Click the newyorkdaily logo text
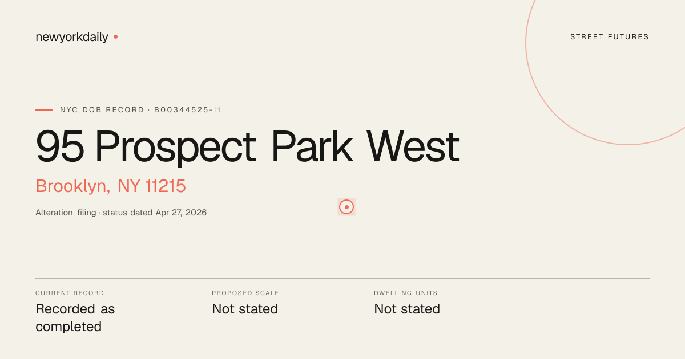The width and height of the screenshot is (685, 359). click(x=72, y=37)
